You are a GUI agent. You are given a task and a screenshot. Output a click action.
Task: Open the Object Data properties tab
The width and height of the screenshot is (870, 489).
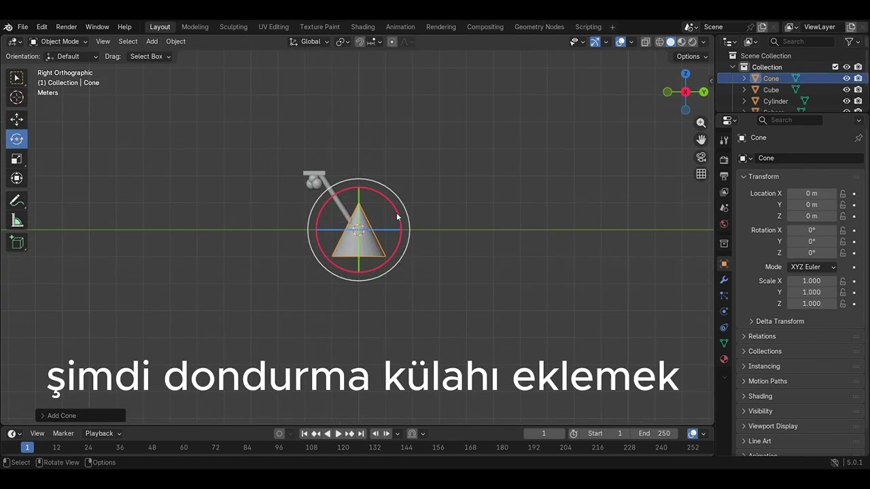pos(724,343)
